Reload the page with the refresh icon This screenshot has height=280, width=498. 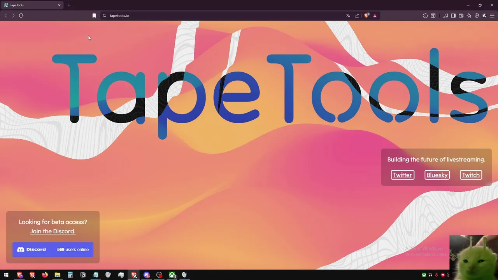pos(21,16)
